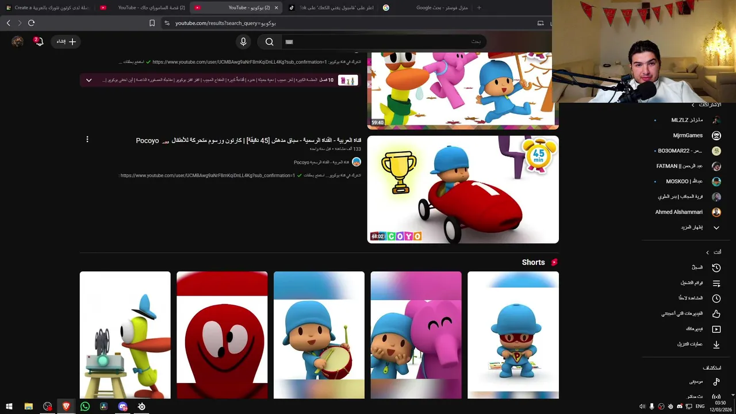
Task: Switch to the قصة الساموراي جاك YouTube tab
Action: [x=144, y=7]
